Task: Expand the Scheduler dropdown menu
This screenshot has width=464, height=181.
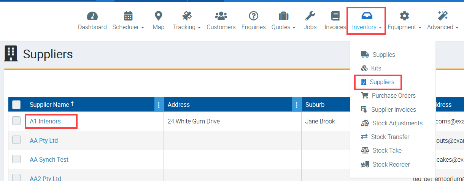Action: coord(128,27)
